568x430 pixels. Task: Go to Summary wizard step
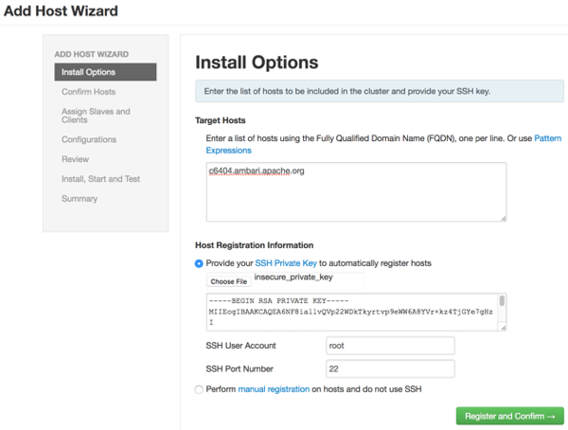(80, 199)
